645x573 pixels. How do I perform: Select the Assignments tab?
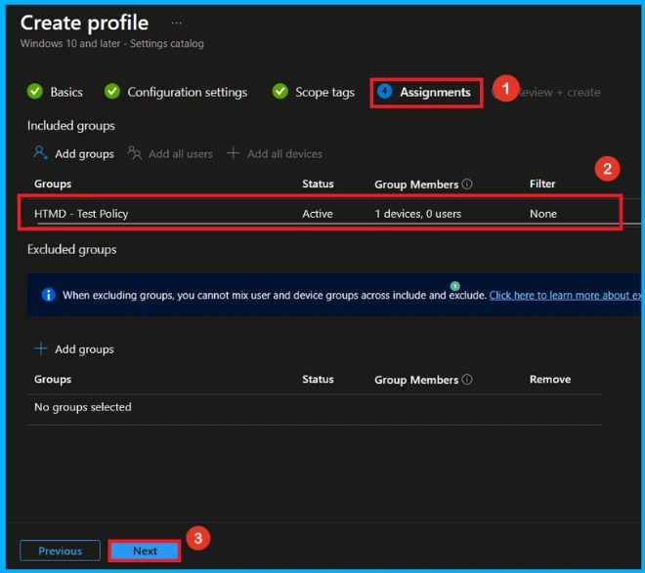(x=435, y=93)
